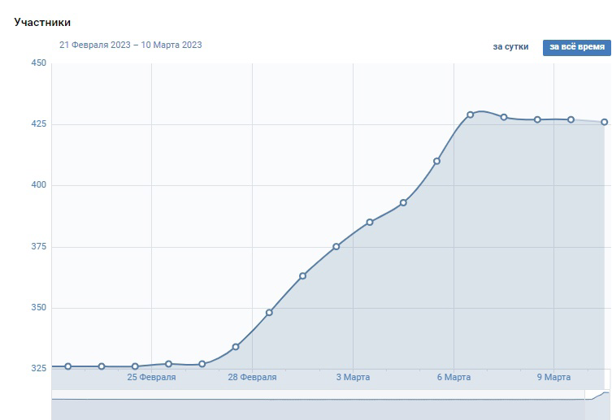This screenshot has height=420, width=612.
Task: Click the data point just below 350 gridline
Action: [x=269, y=313]
